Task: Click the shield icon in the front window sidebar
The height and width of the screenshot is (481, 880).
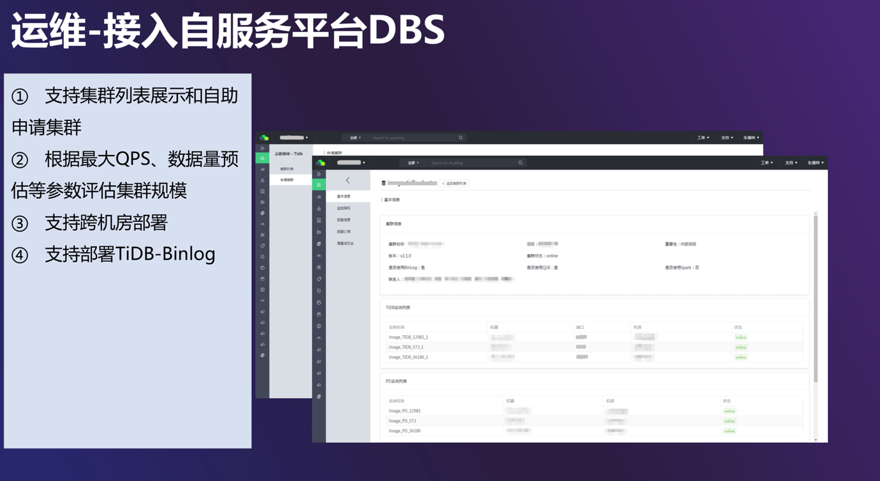Action: (x=319, y=291)
